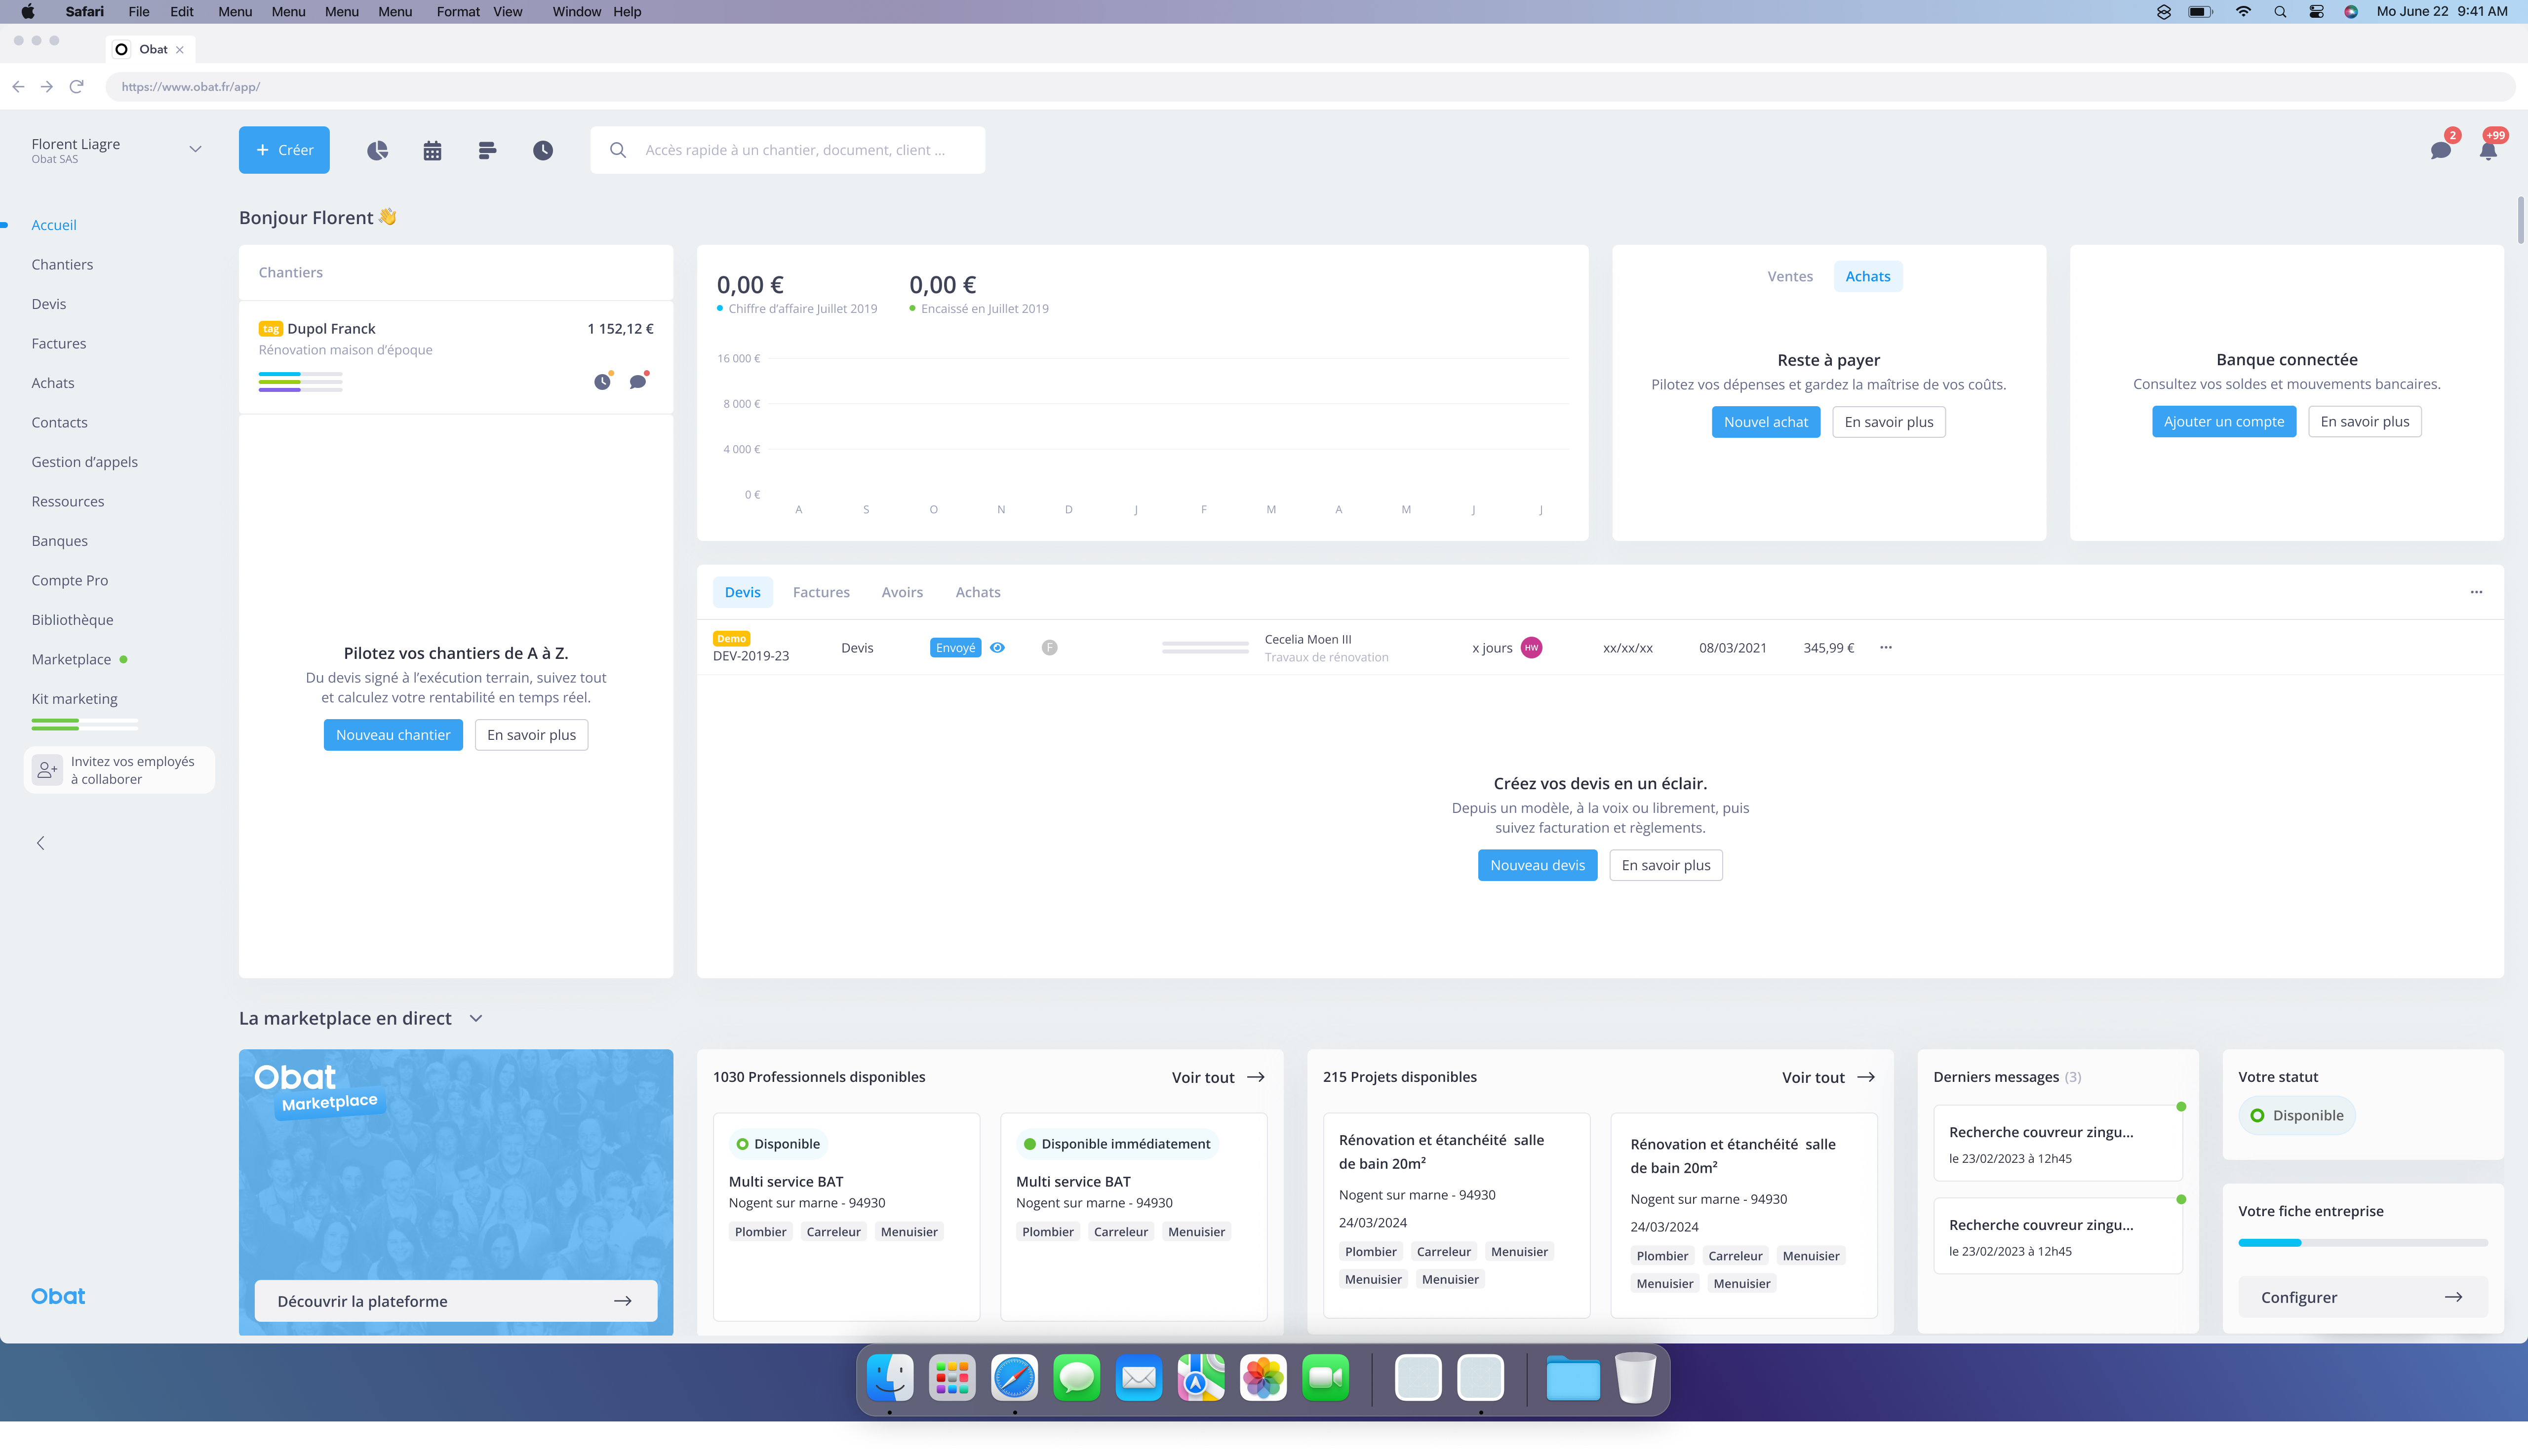
Task: Select the Achats tab in Reste à payer card
Action: coord(1868,277)
